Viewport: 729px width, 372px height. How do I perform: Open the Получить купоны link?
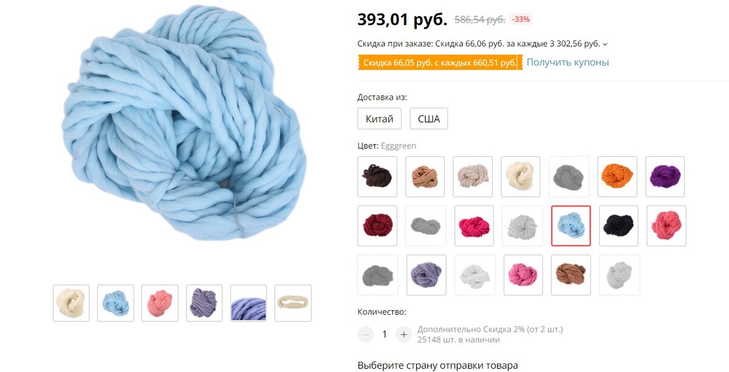567,62
